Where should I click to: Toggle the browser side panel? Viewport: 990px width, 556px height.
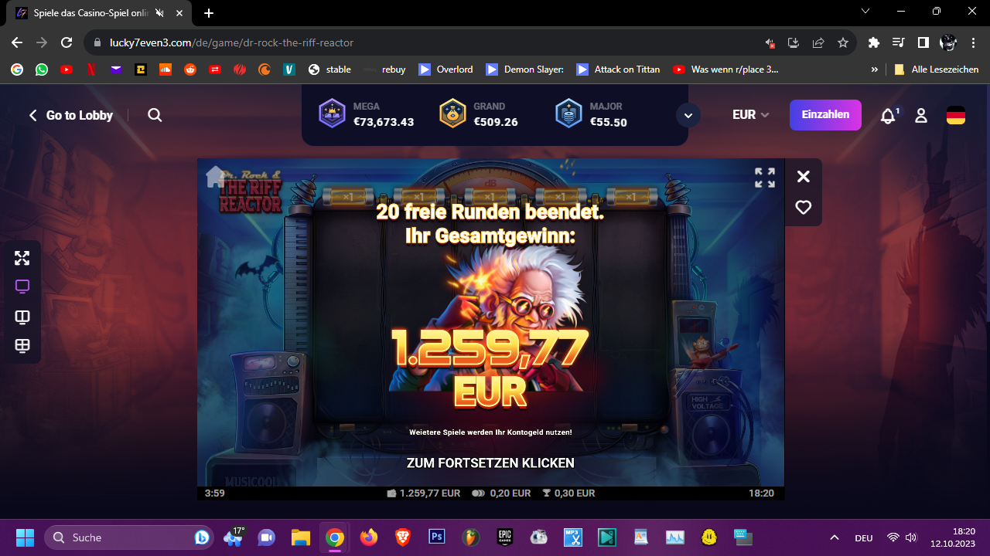[923, 42]
